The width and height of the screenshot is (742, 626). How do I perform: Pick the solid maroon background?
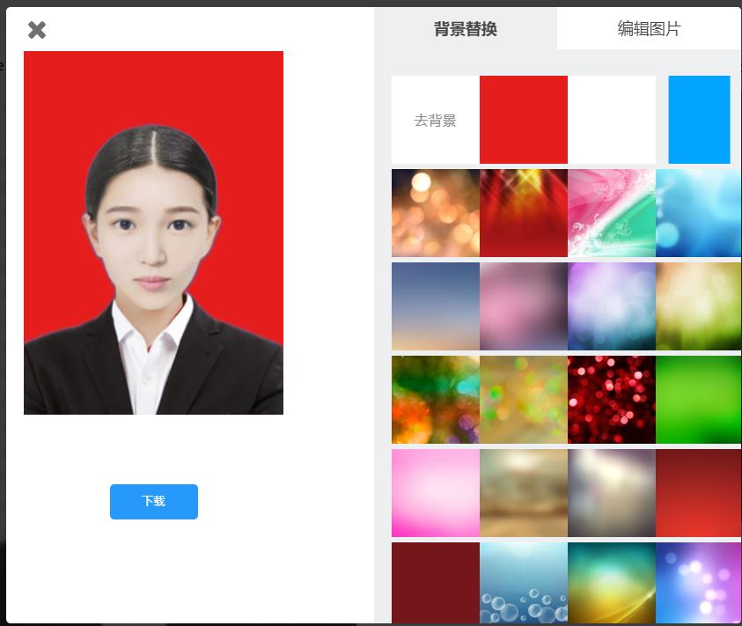pos(436,583)
